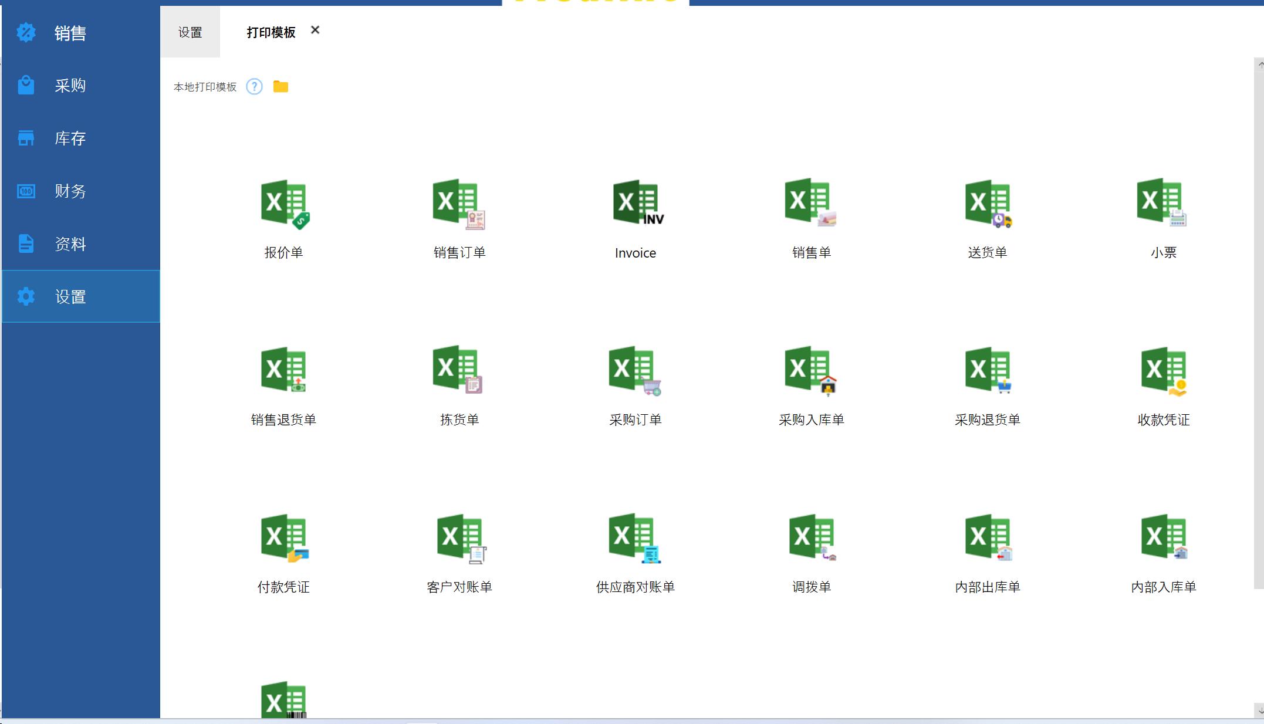Open the 送货单 template icon
Screen dimensions: 1264x724
coord(989,204)
